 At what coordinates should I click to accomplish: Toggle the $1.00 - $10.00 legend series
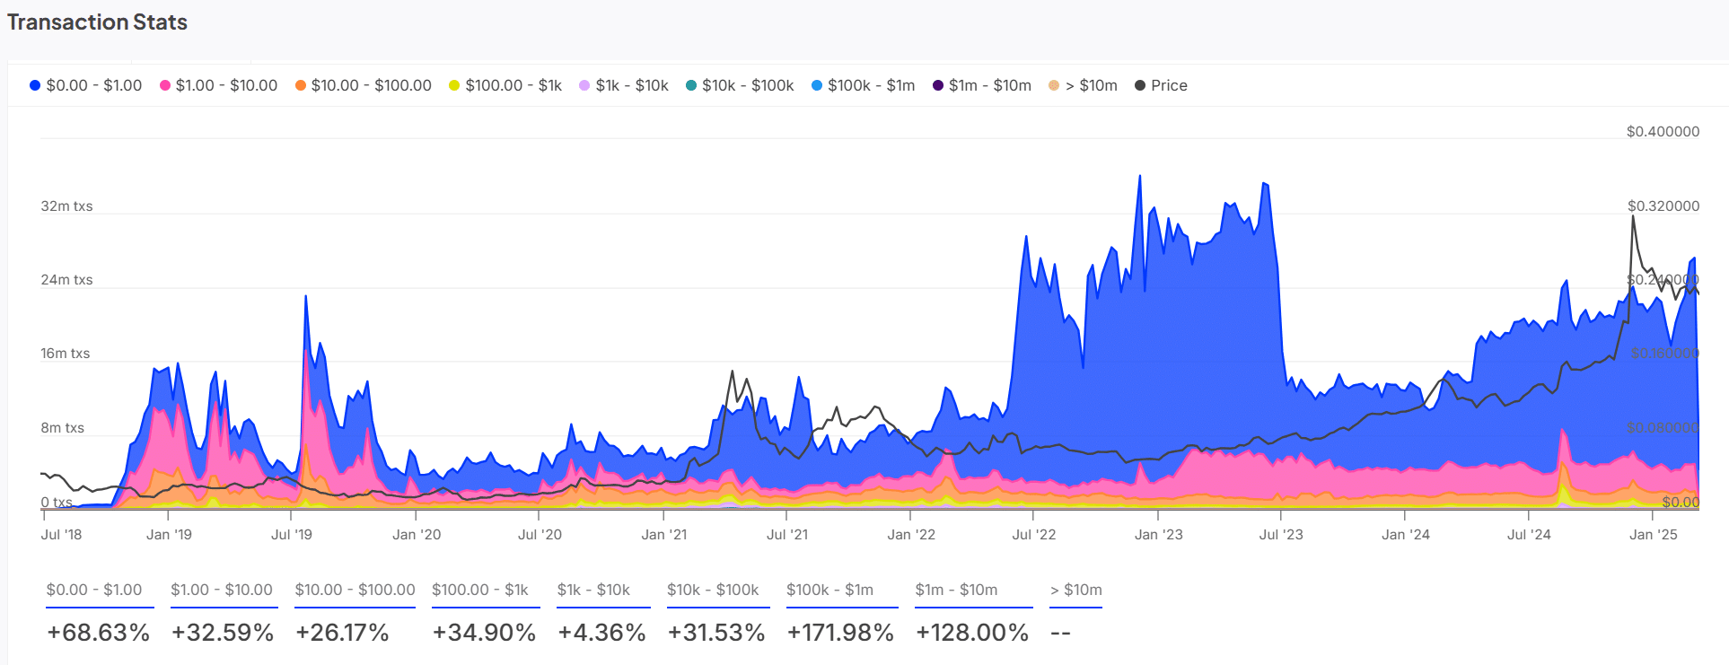point(218,85)
